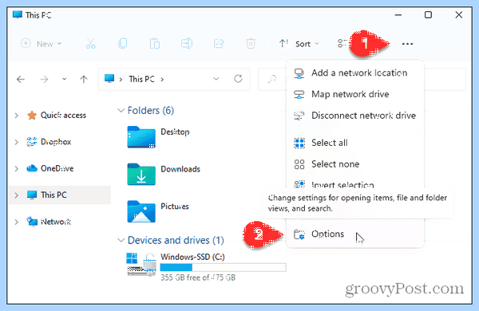Choose Add a network location
Image resolution: width=479 pixels, height=311 pixels.
355,73
